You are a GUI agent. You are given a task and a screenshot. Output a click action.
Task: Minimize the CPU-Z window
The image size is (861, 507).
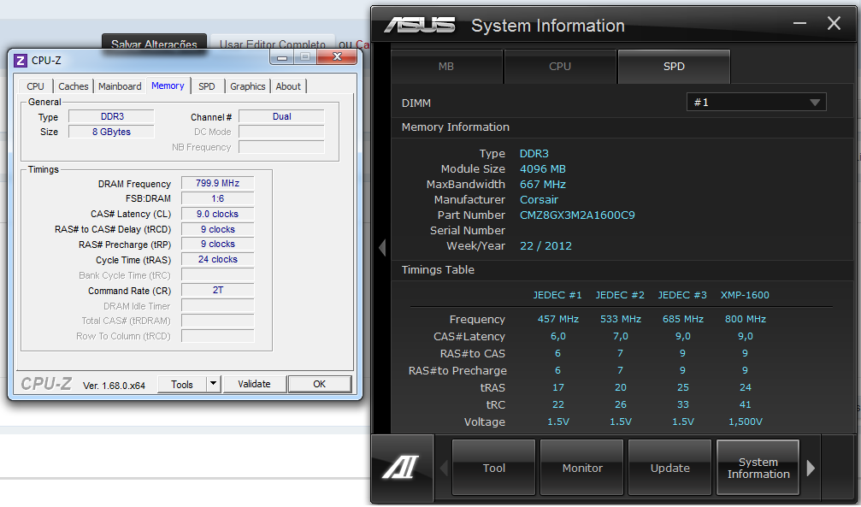click(x=282, y=57)
